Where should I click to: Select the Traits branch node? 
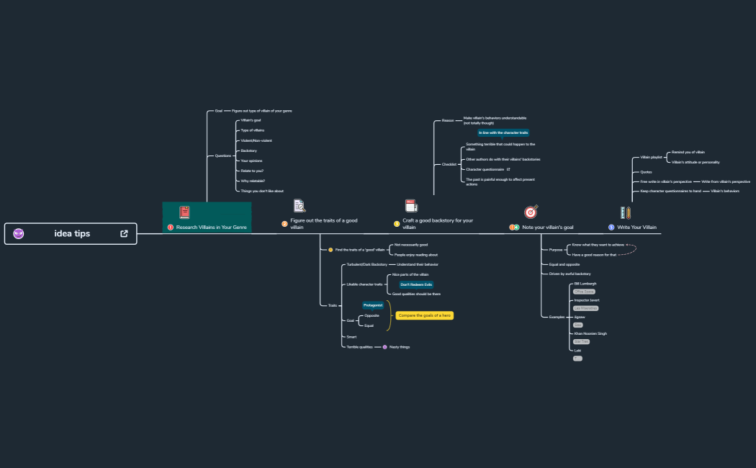(x=332, y=305)
